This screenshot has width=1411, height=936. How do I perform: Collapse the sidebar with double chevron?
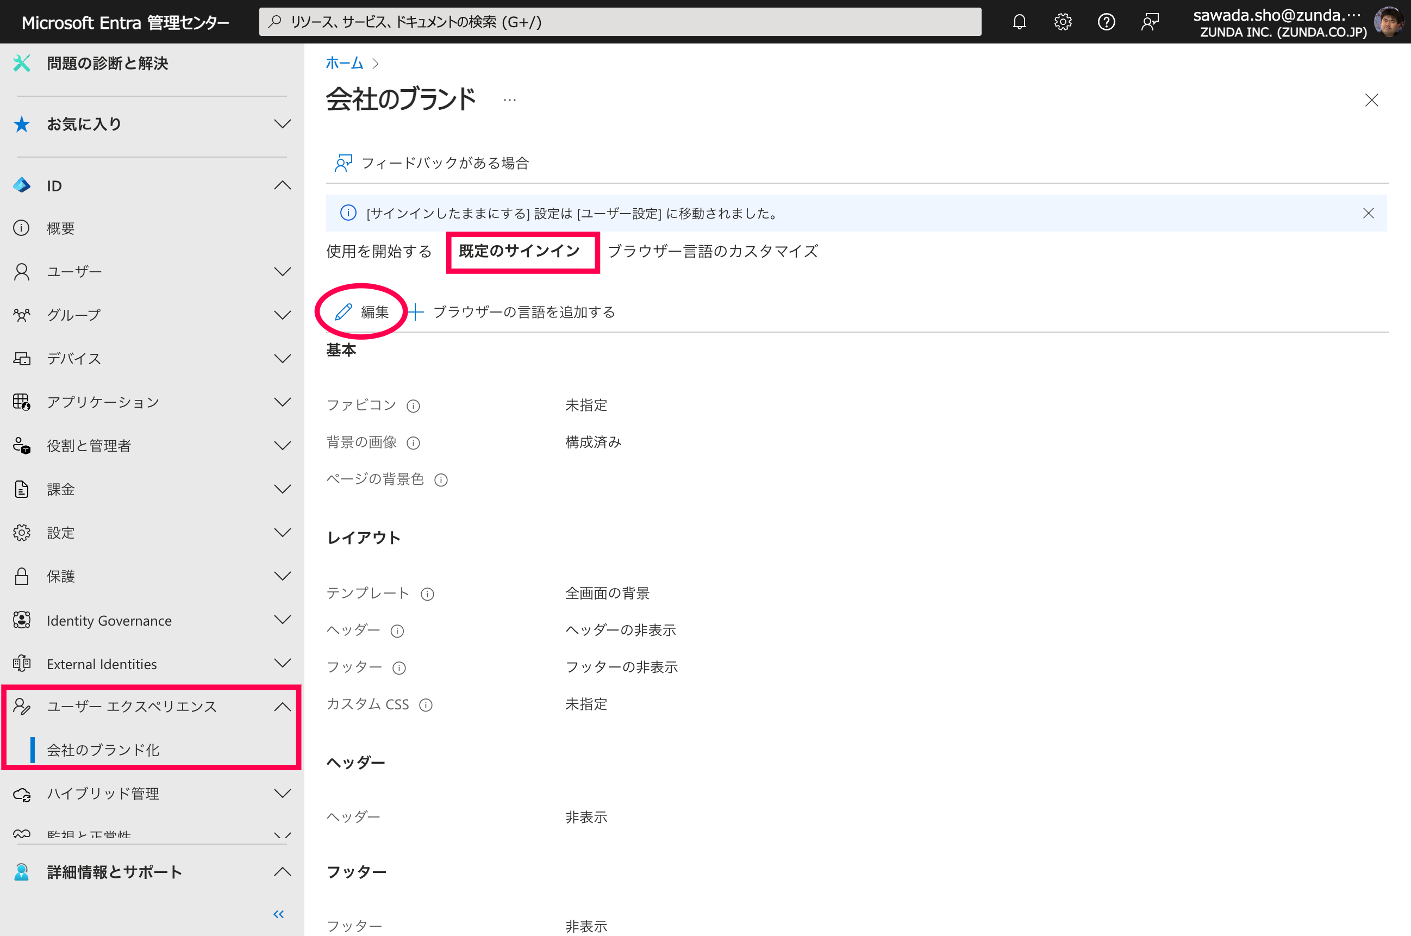click(x=279, y=914)
